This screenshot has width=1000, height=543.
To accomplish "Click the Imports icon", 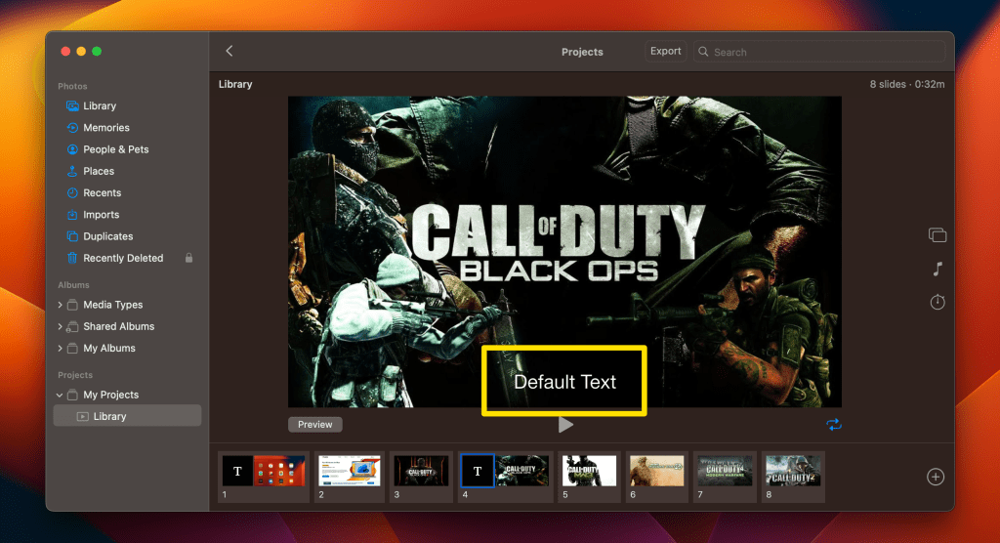I will click(x=72, y=215).
